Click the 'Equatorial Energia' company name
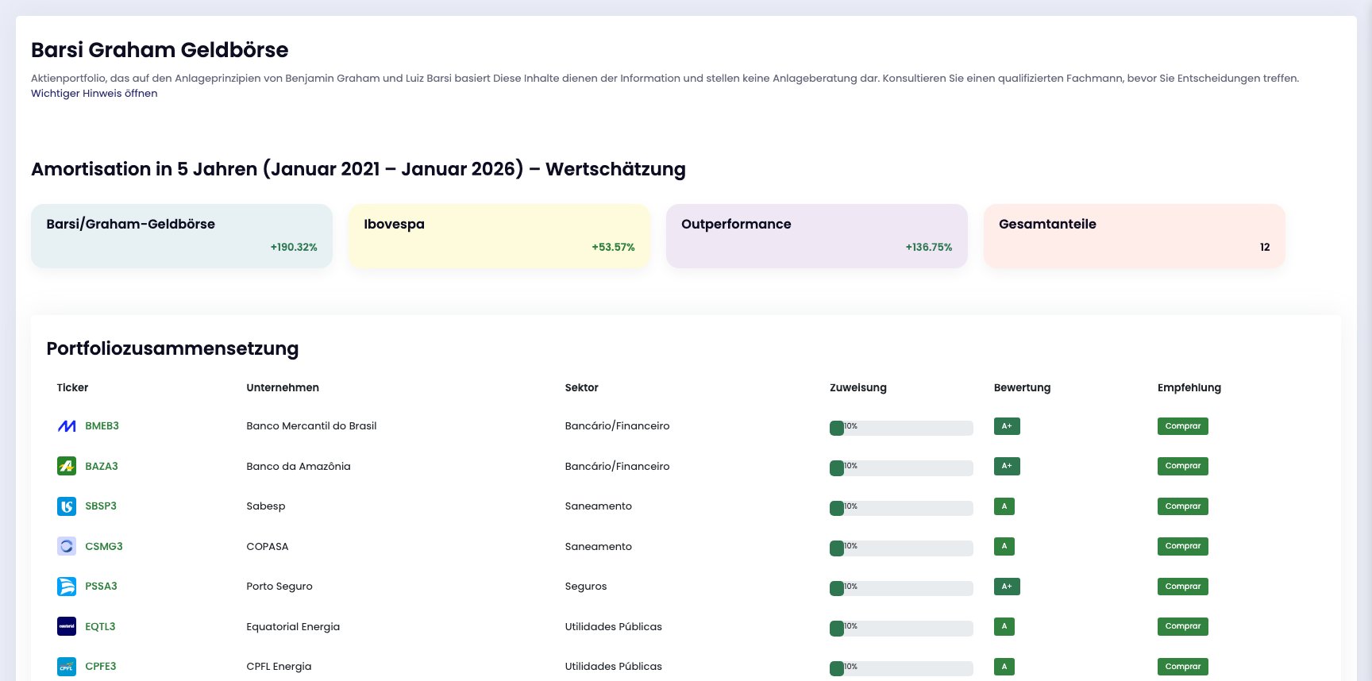This screenshot has height=681, width=1372. [293, 626]
